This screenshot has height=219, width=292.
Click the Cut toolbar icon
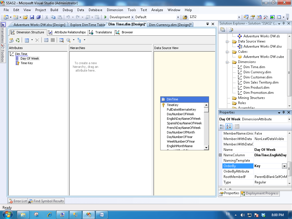(46, 17)
